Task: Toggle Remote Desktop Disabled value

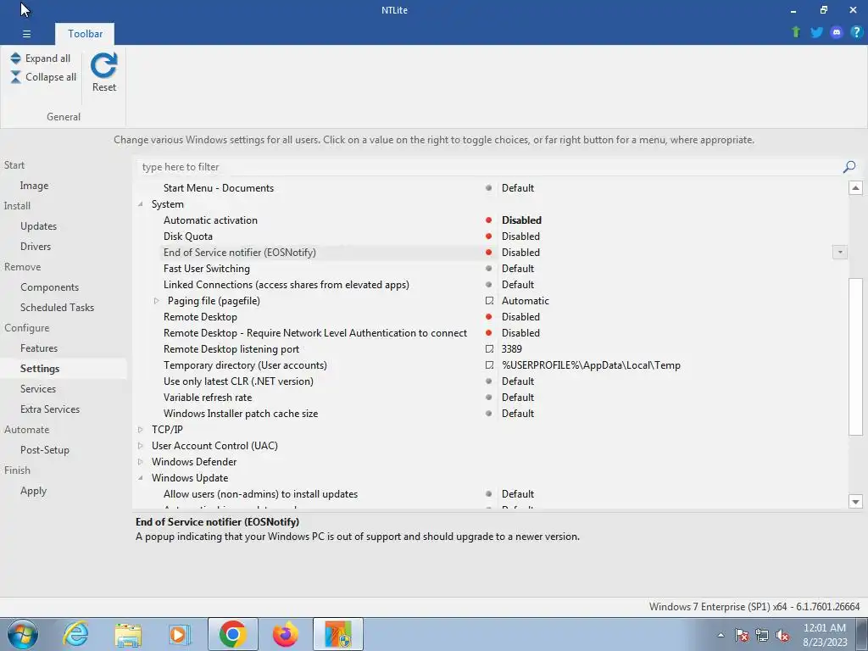Action: point(520,317)
